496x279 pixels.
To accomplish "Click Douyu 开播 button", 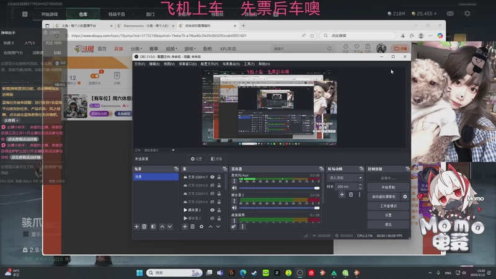I will (400, 48).
